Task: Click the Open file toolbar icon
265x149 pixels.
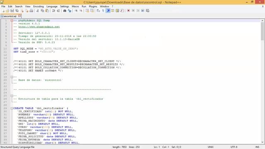Action: (7, 11)
